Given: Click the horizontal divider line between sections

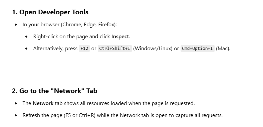Looking at the screenshot, I should click(x=134, y=69).
